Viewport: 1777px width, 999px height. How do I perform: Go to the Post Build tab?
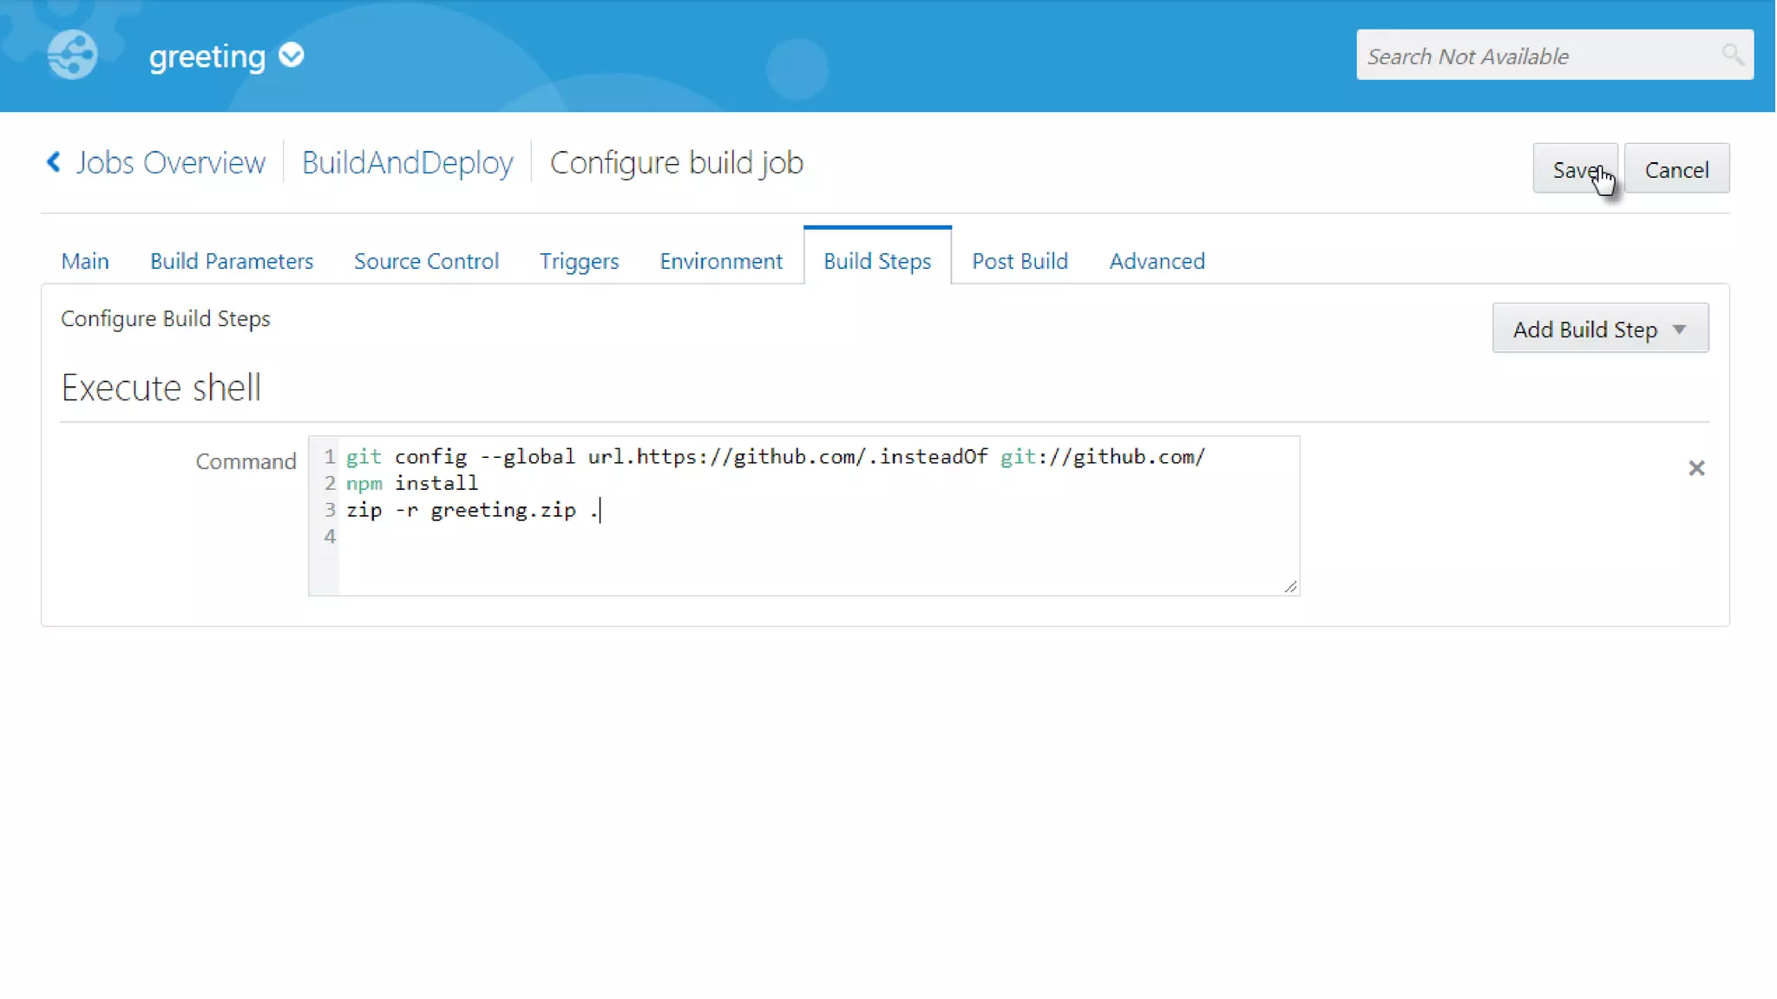[1020, 261]
